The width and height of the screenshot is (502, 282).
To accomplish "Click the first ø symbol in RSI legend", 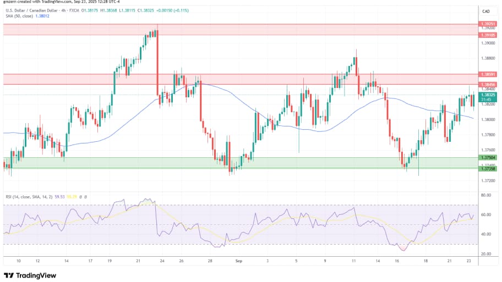I will click(81, 196).
